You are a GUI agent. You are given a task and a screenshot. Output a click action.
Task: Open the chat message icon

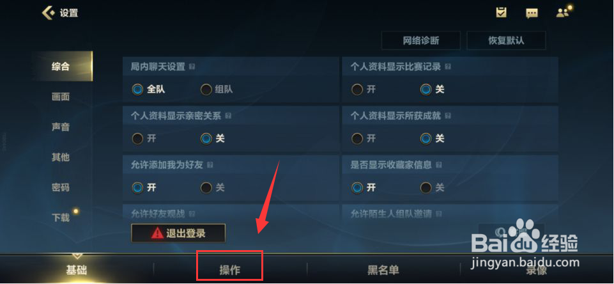(x=532, y=13)
